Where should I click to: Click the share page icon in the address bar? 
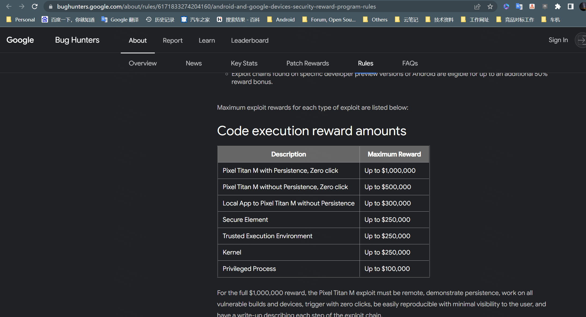point(477,6)
